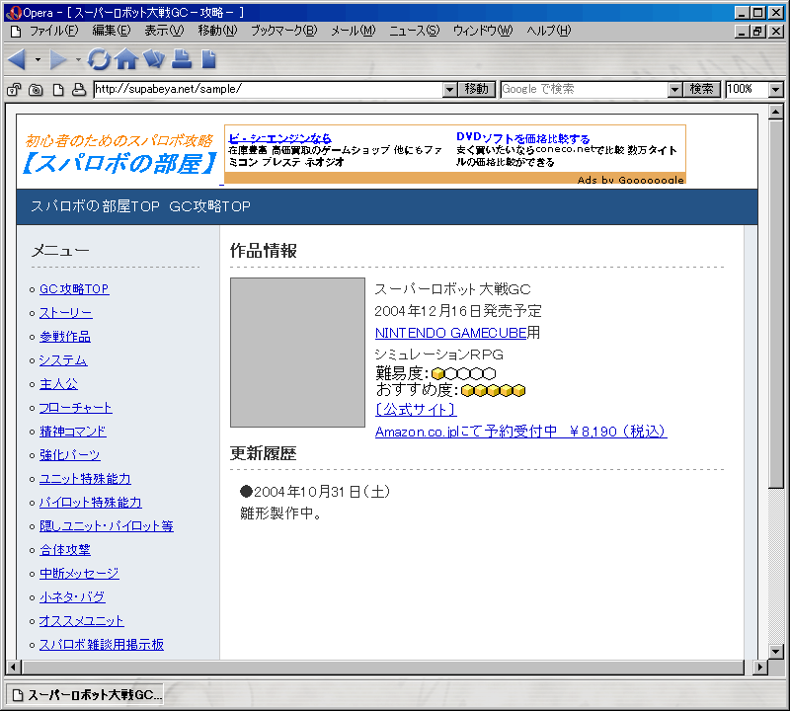Screen dimensions: 790x711
Task: Open the ファイル menu
Action: [54, 31]
